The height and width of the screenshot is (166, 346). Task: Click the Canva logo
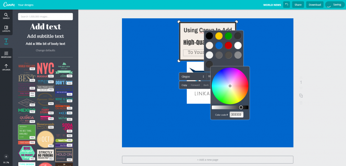8,5
